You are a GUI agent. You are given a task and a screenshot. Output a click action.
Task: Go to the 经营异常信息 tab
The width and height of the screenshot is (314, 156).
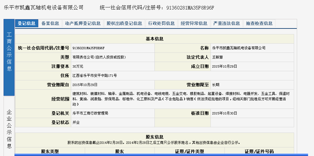click(x=194, y=23)
